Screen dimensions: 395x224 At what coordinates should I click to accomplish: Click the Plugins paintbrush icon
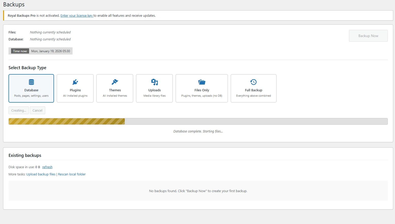pos(75,82)
